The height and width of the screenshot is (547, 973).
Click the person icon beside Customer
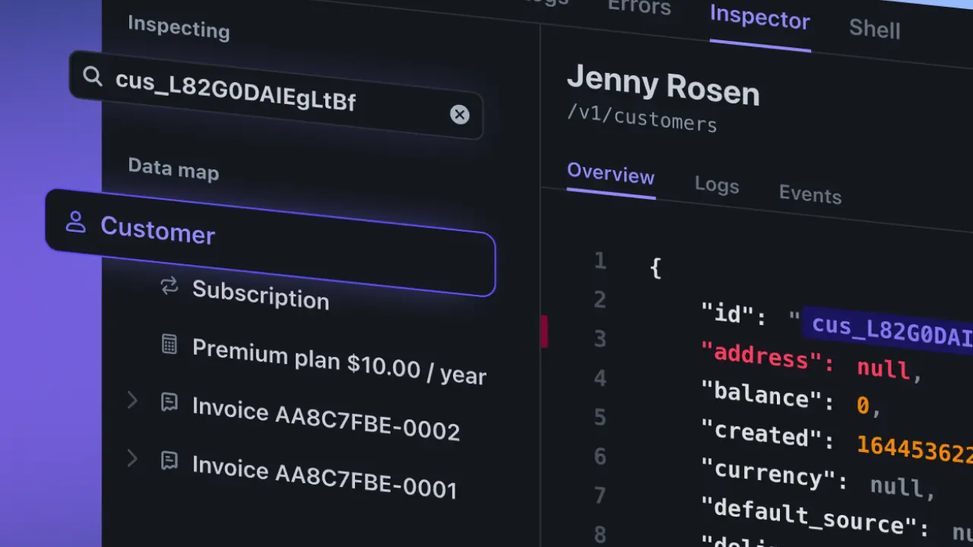click(x=75, y=222)
